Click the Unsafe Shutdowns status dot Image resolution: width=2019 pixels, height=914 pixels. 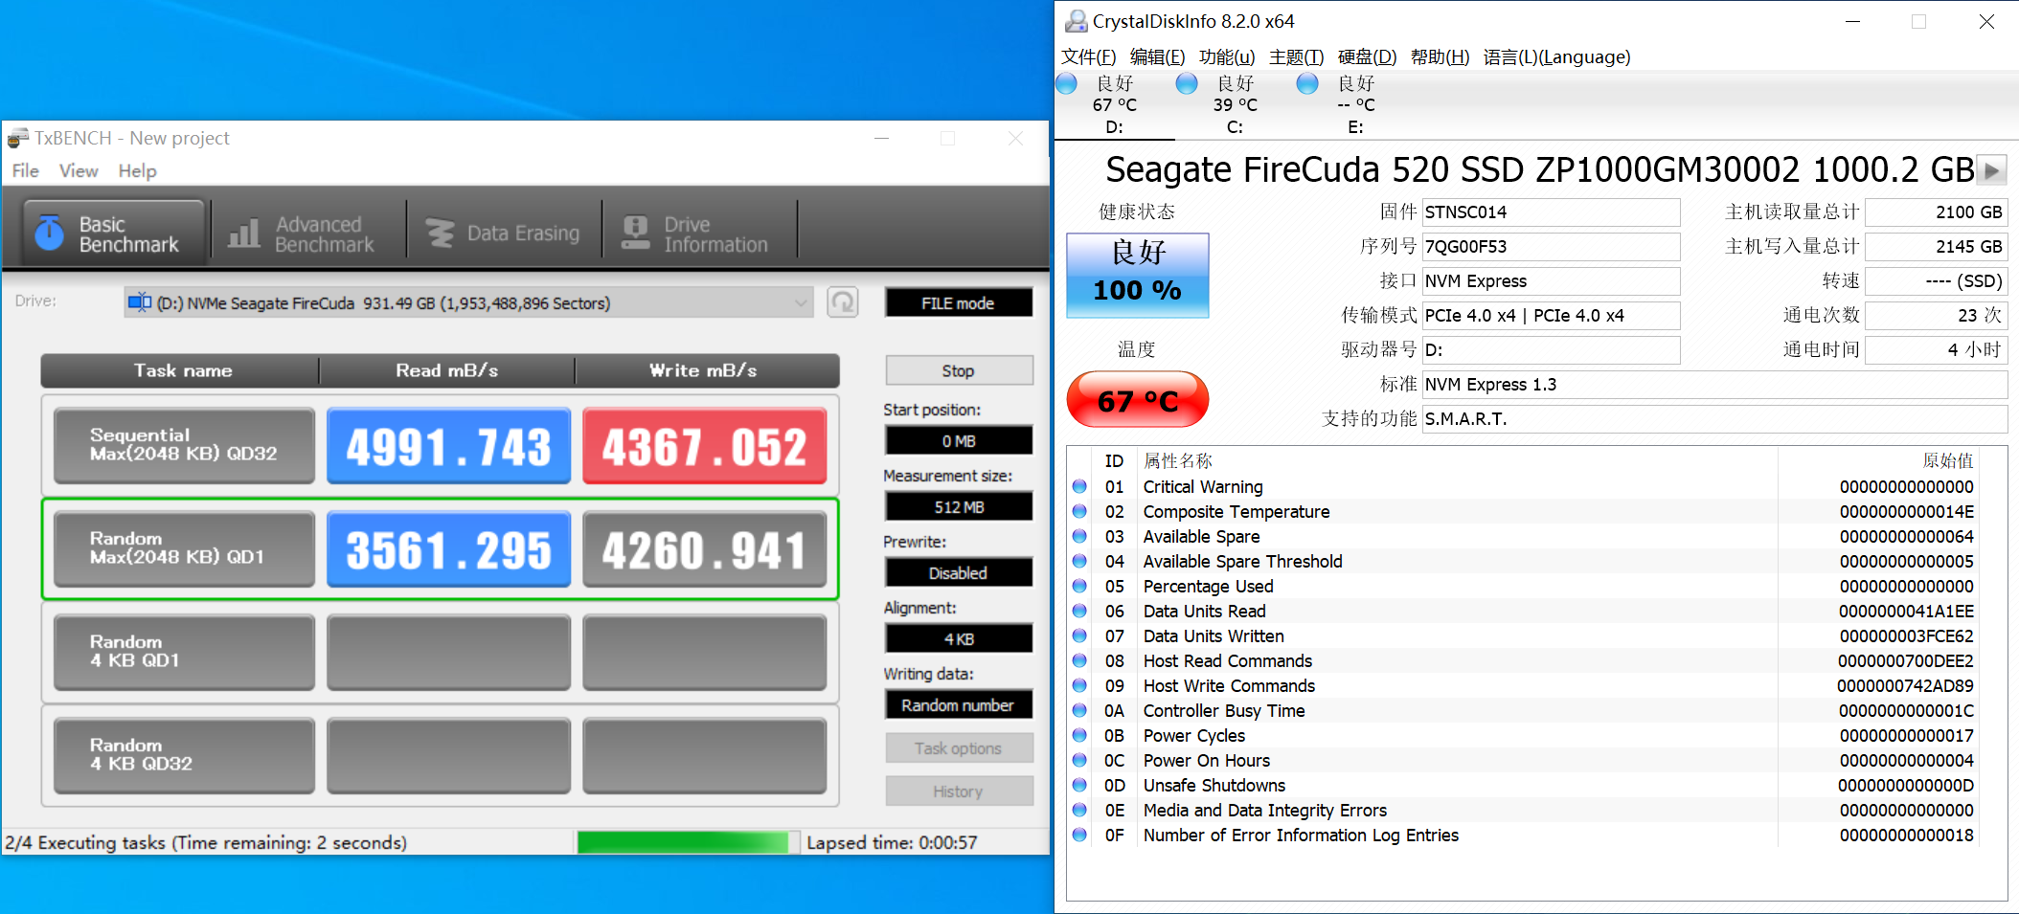point(1079,785)
